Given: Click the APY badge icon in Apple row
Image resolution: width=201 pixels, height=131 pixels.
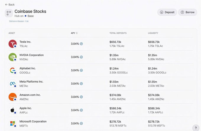Looking at the screenshot, I should coord(81,110).
